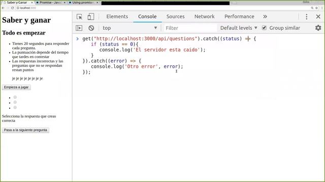Click 'Tienes 20 segundos para responder' bullet
This screenshot has height=182, width=325.
[x=41, y=45]
